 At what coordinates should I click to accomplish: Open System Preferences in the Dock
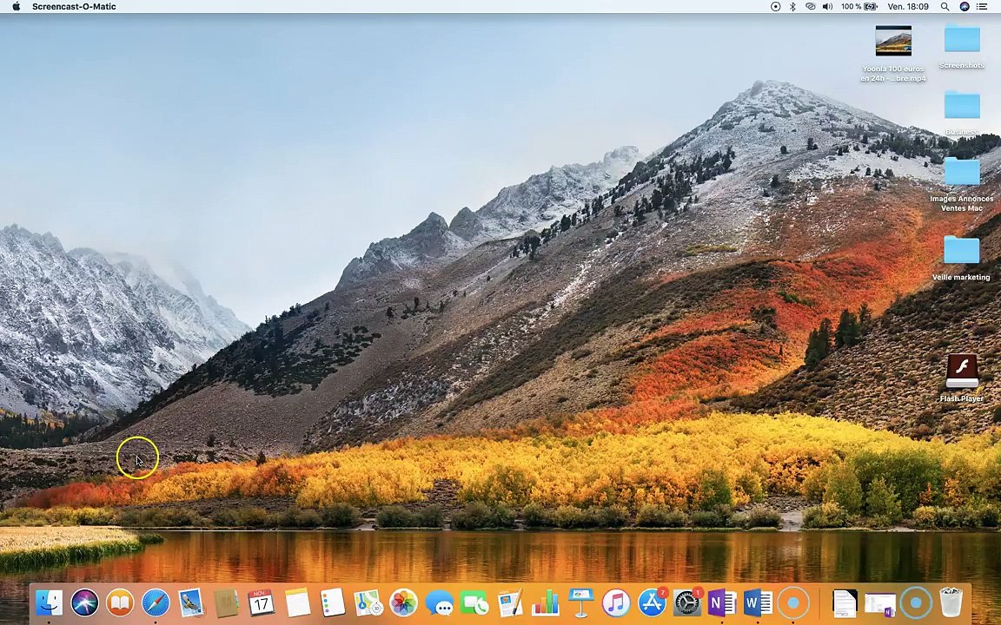click(x=687, y=602)
